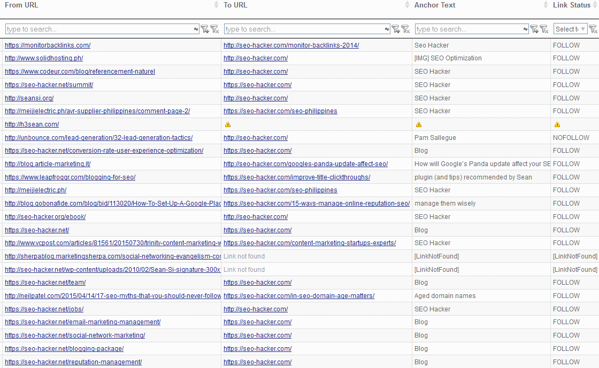
Task: Click warning icon in h3sean.com Link Status cell
Action: 557,124
